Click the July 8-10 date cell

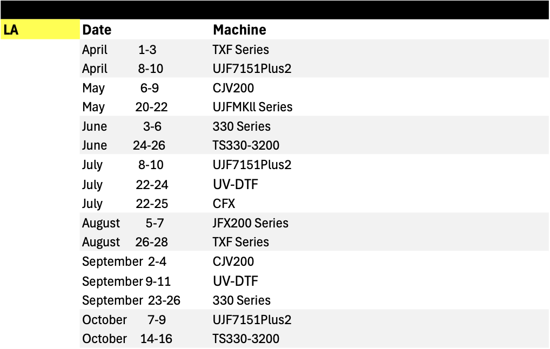pos(123,164)
